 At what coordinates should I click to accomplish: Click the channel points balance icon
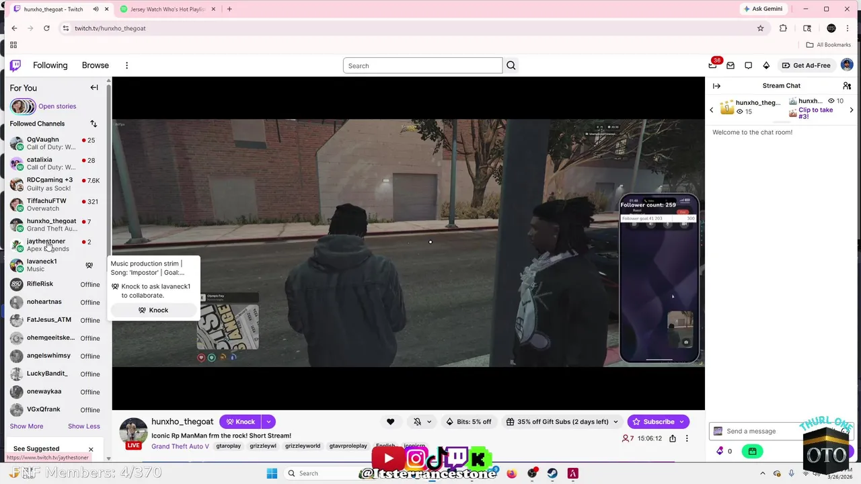pos(720,451)
